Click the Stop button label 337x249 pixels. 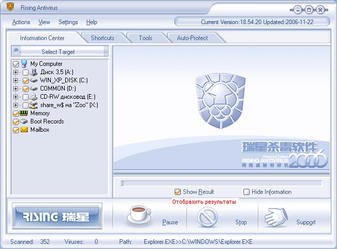pyautogui.click(x=241, y=222)
